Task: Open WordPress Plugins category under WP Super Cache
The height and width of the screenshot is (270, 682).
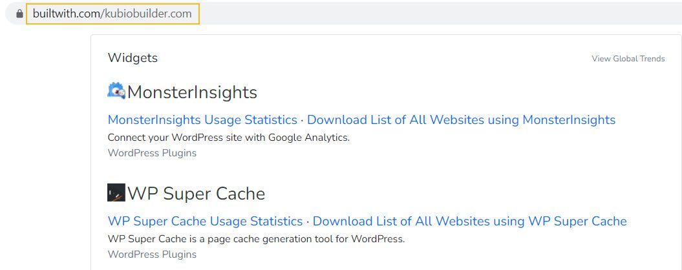Action: tap(152, 254)
